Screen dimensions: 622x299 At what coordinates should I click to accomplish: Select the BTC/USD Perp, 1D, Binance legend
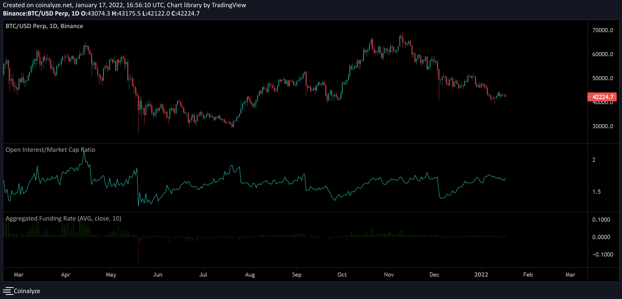tap(44, 26)
